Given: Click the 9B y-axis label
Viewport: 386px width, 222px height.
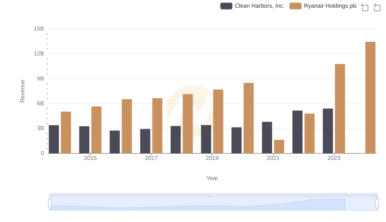Looking at the screenshot, I should (41, 78).
